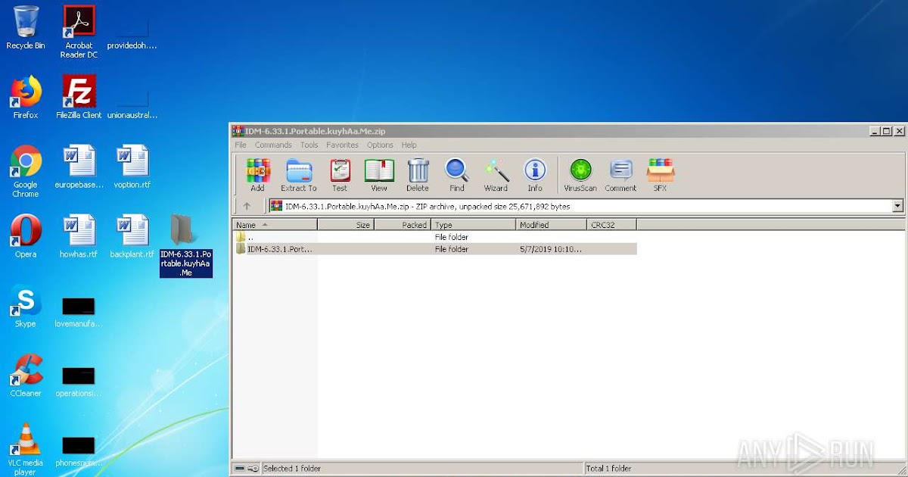Image resolution: width=908 pixels, height=477 pixels.
Task: Run VirusScan on the archive
Action: click(580, 175)
